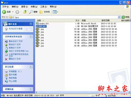Open 我的电脑 location
This screenshot has height=98, width=131.
tap(13, 78)
